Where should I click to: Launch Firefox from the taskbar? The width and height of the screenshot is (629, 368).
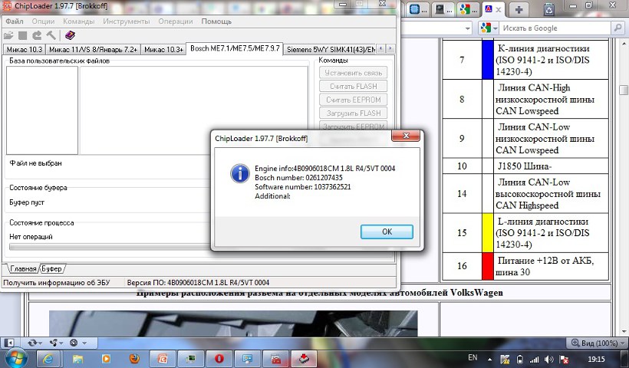[x=134, y=358]
